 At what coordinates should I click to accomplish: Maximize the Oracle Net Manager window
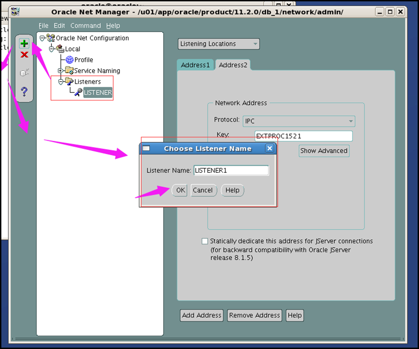tap(390, 12)
